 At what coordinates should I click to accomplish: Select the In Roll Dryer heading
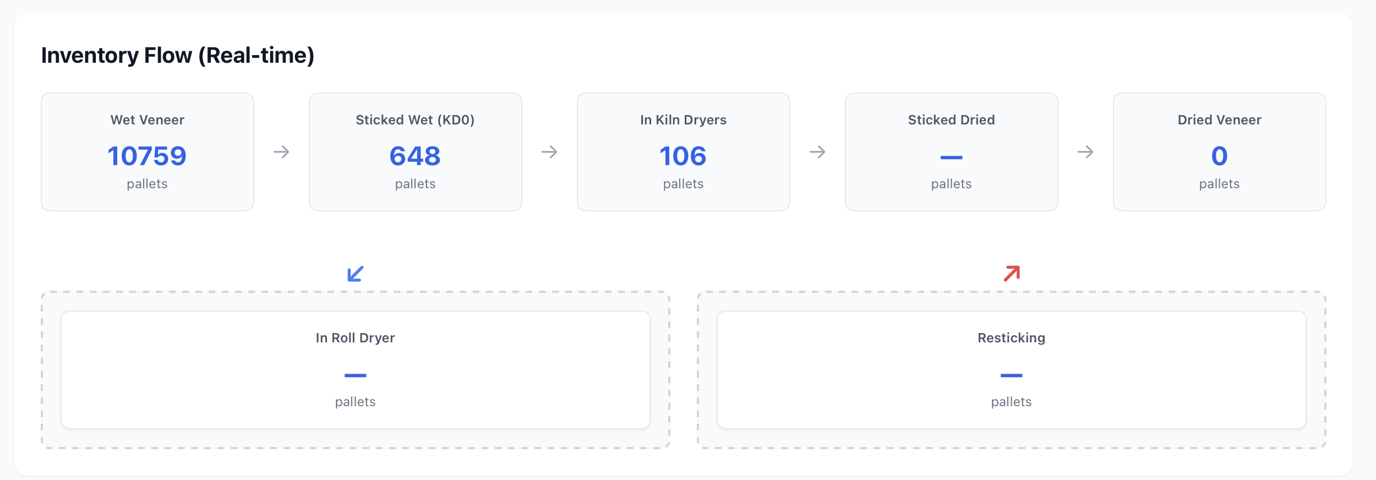click(x=356, y=338)
